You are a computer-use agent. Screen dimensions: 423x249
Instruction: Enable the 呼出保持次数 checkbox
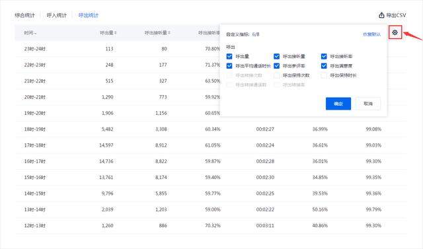pos(276,75)
